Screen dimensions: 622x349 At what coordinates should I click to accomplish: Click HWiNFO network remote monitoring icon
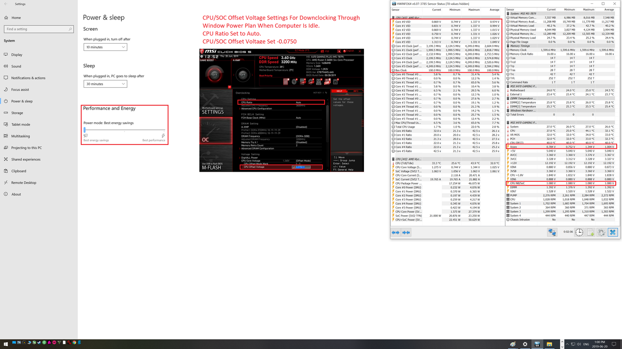point(552,232)
